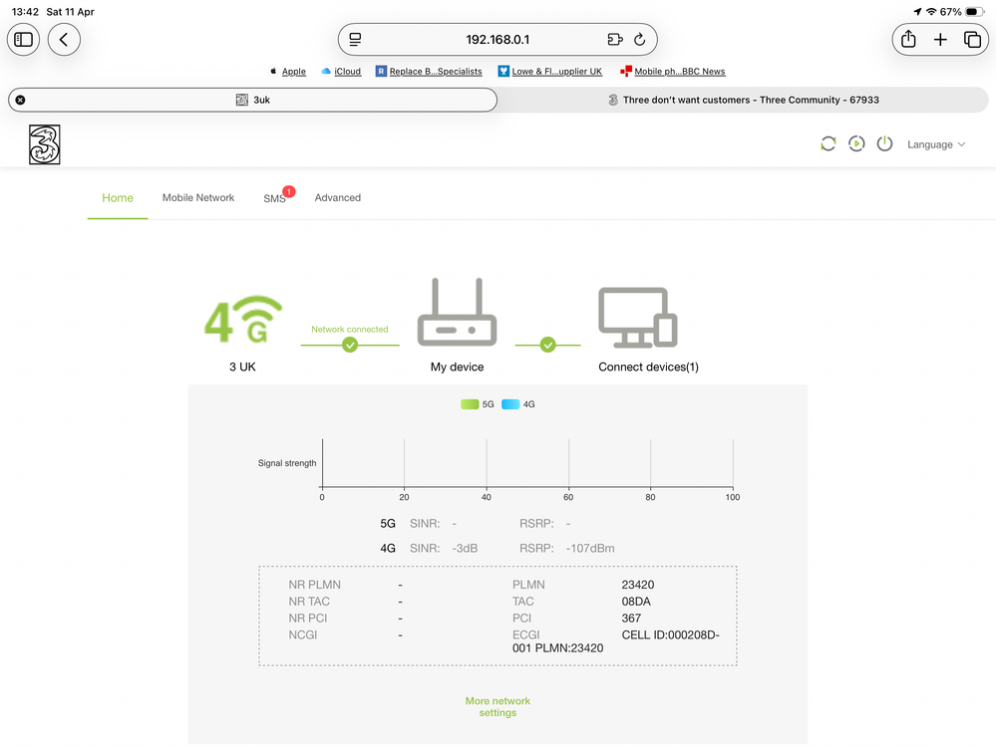The height and width of the screenshot is (746, 996).
Task: Show the tab overview icon
Action: [972, 39]
